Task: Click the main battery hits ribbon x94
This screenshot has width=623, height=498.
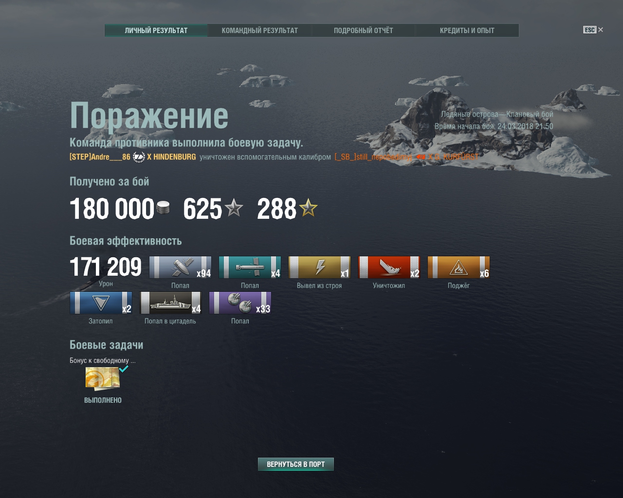Action: coord(180,267)
